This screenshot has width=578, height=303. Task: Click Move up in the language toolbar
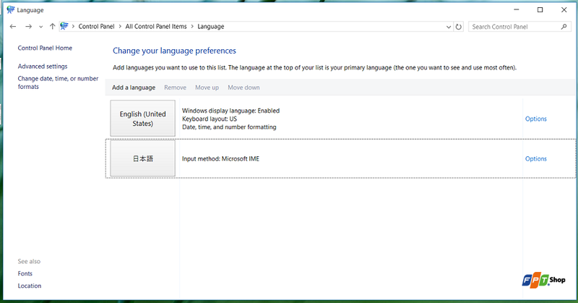207,88
